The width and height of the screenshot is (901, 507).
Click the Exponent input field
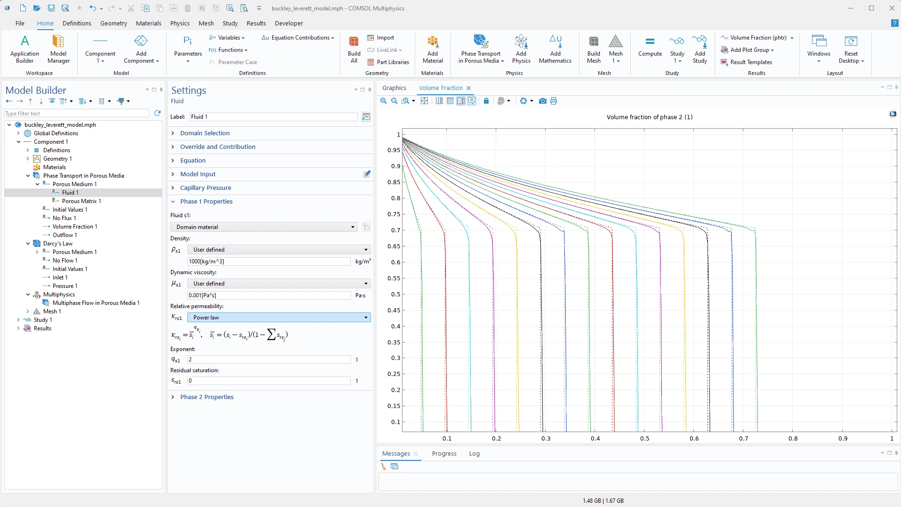pos(268,360)
